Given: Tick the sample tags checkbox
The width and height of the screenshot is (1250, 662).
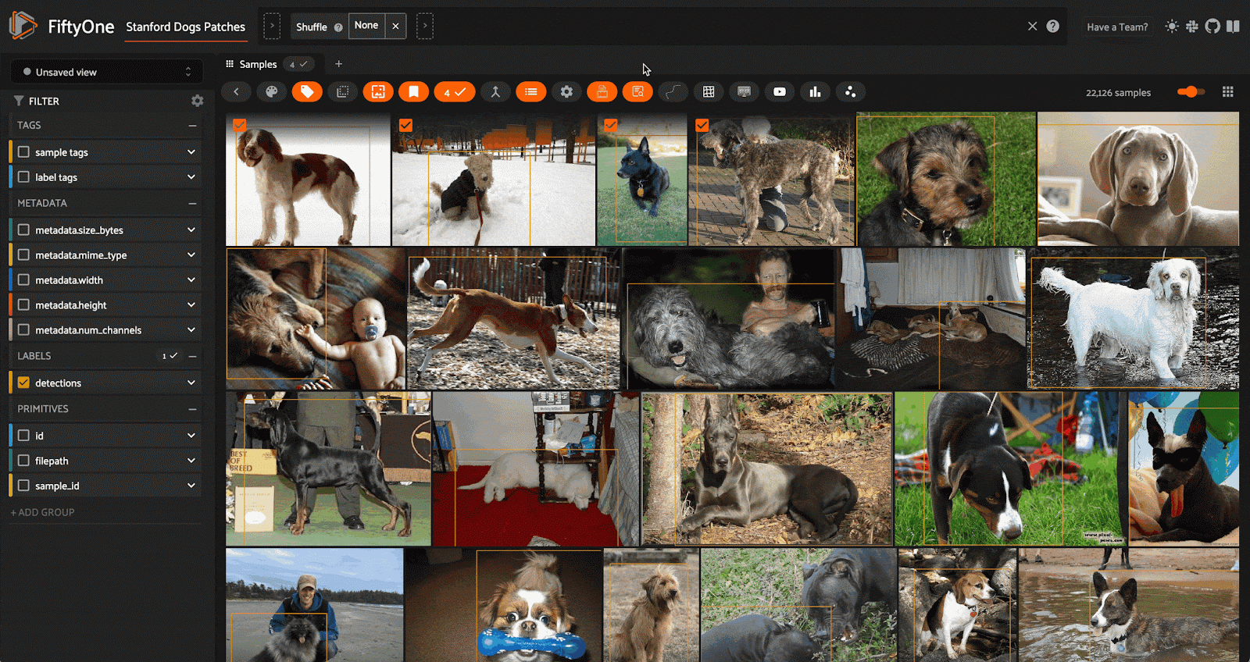Looking at the screenshot, I should click(x=24, y=152).
